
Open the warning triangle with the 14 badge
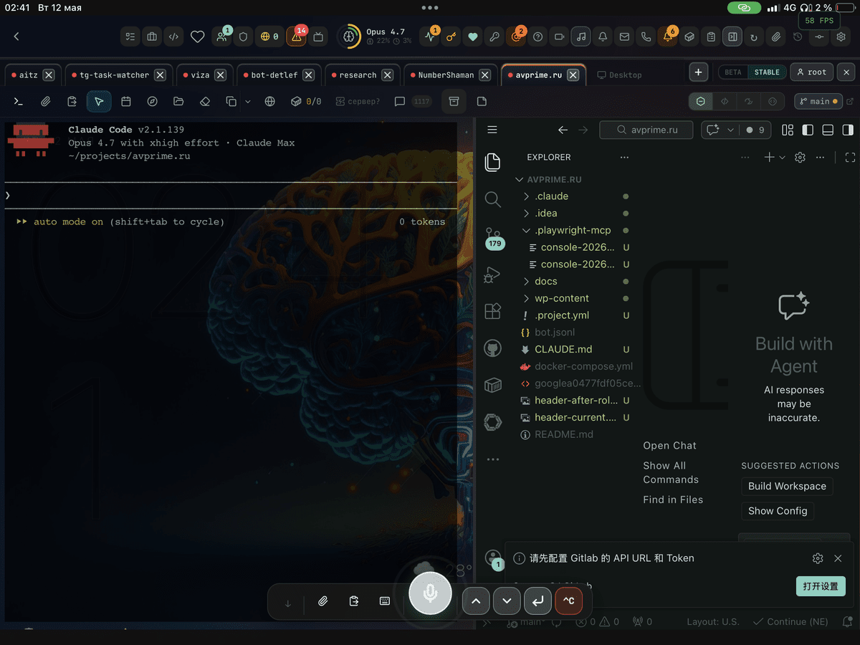(297, 37)
